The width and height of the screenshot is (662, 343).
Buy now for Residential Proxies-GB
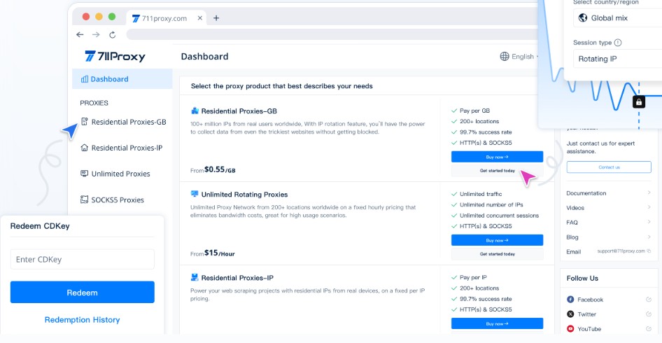(x=497, y=157)
